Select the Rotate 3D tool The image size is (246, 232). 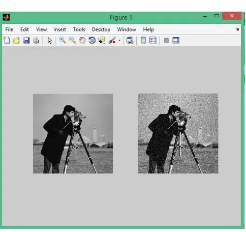[92, 40]
